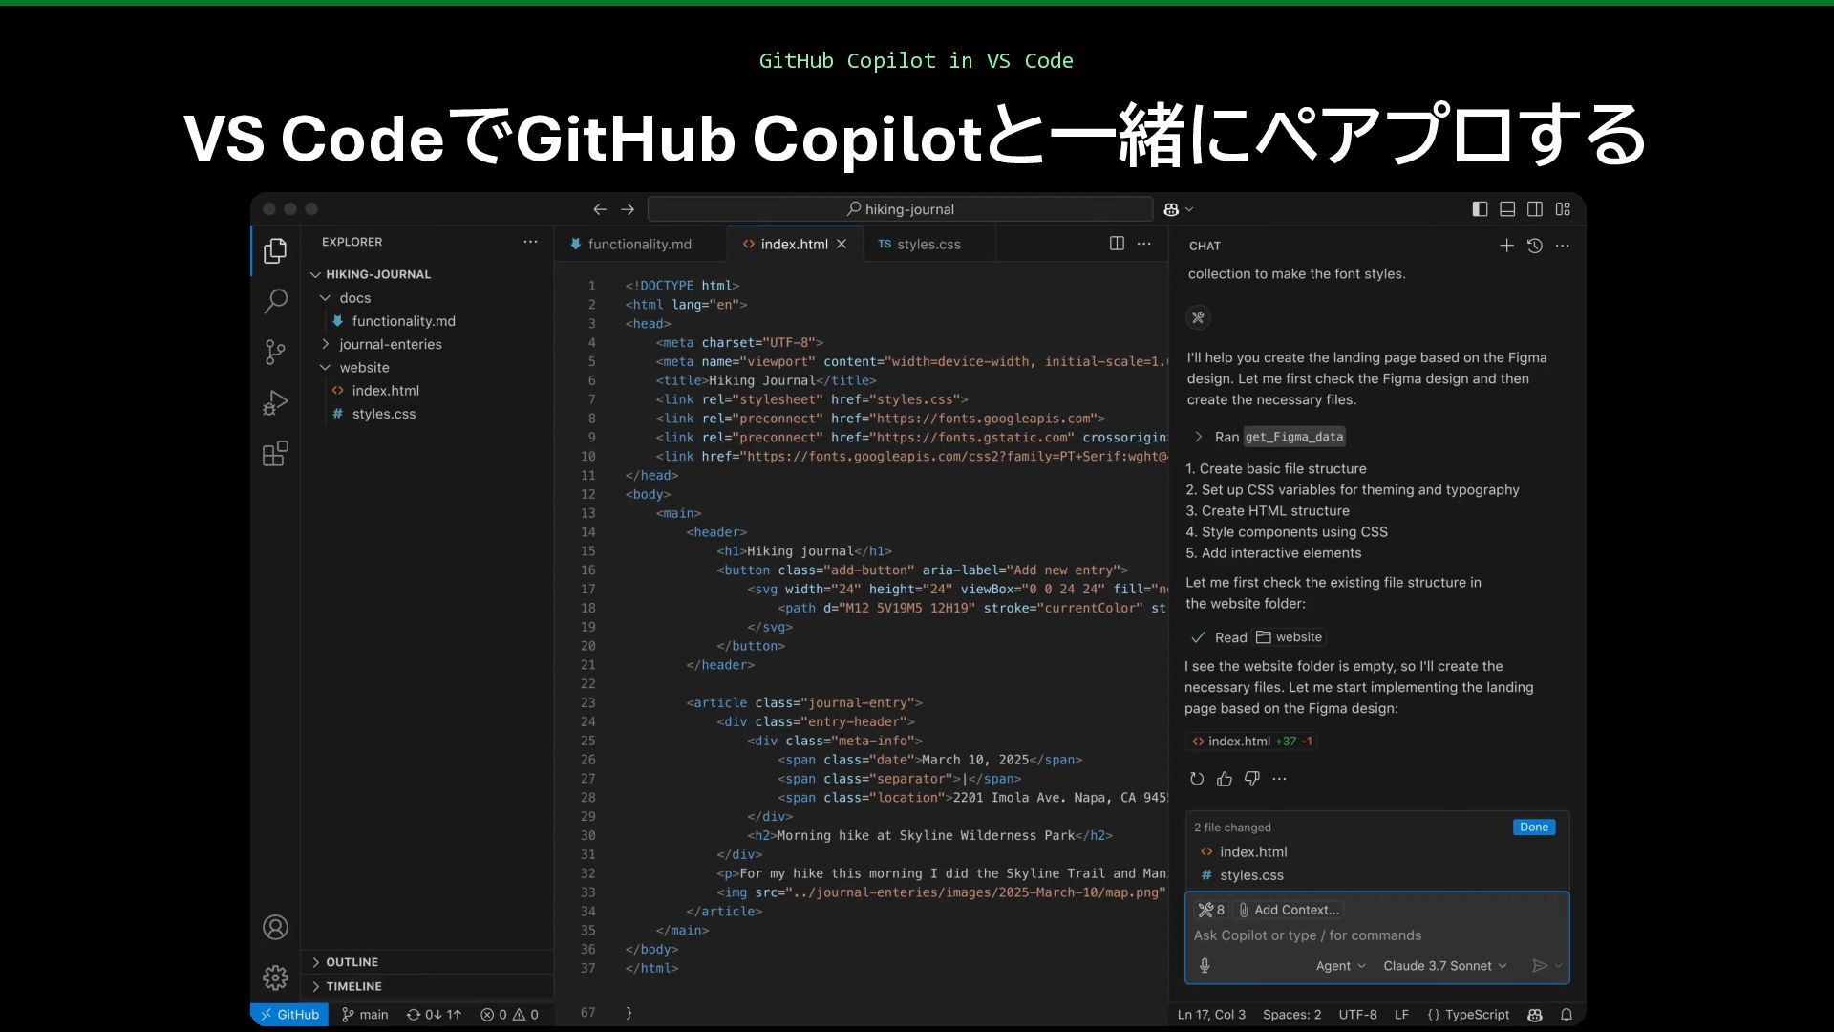Click the split editor right icon
This screenshot has height=1032, width=1834.
pyautogui.click(x=1117, y=244)
